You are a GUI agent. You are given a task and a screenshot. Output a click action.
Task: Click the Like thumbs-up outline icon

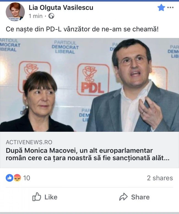tap(37, 197)
